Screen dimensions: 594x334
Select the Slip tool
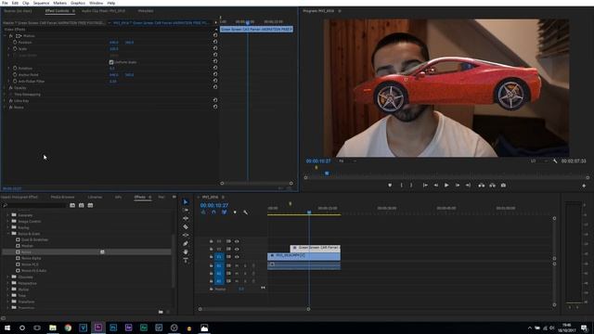point(186,235)
